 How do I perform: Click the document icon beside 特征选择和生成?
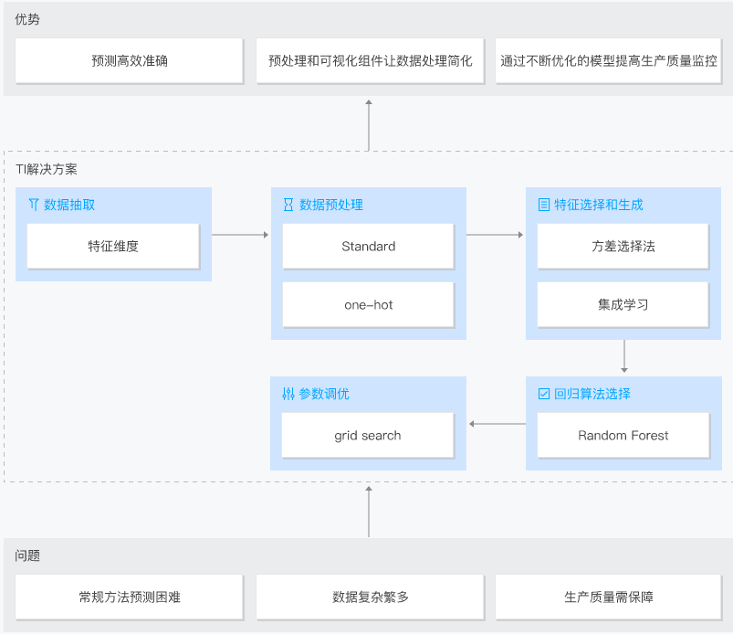[x=544, y=205]
